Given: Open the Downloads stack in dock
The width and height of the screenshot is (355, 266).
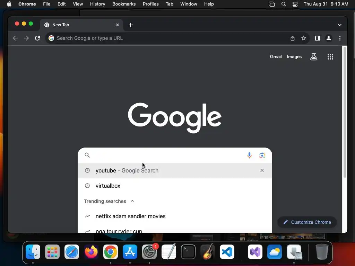Looking at the screenshot, I should coord(294,252).
